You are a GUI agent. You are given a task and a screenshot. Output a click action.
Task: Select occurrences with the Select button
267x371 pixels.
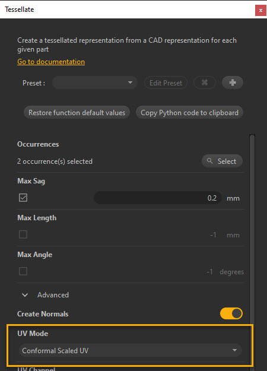(x=222, y=161)
